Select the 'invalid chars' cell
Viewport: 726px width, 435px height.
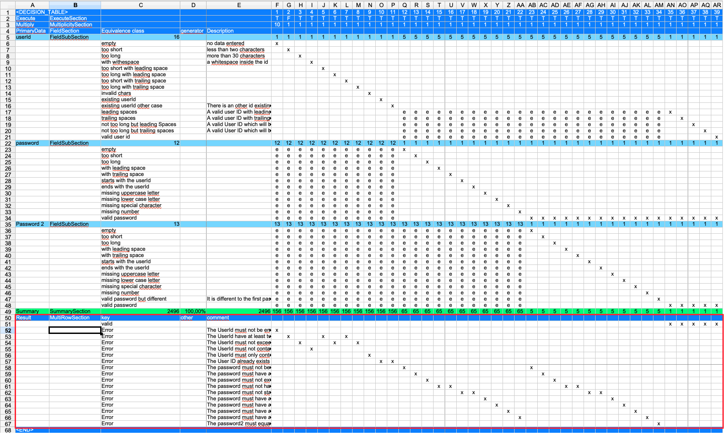coord(140,93)
